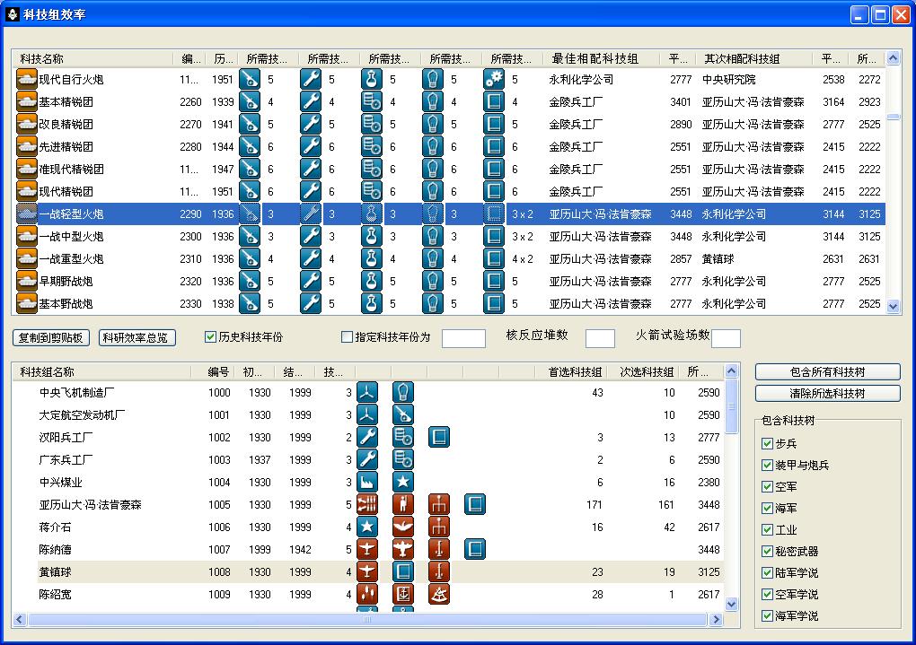Viewport: 916px width, 645px height.
Task: Click the gear icon in the 现代自行火炮 row
Action: point(494,79)
